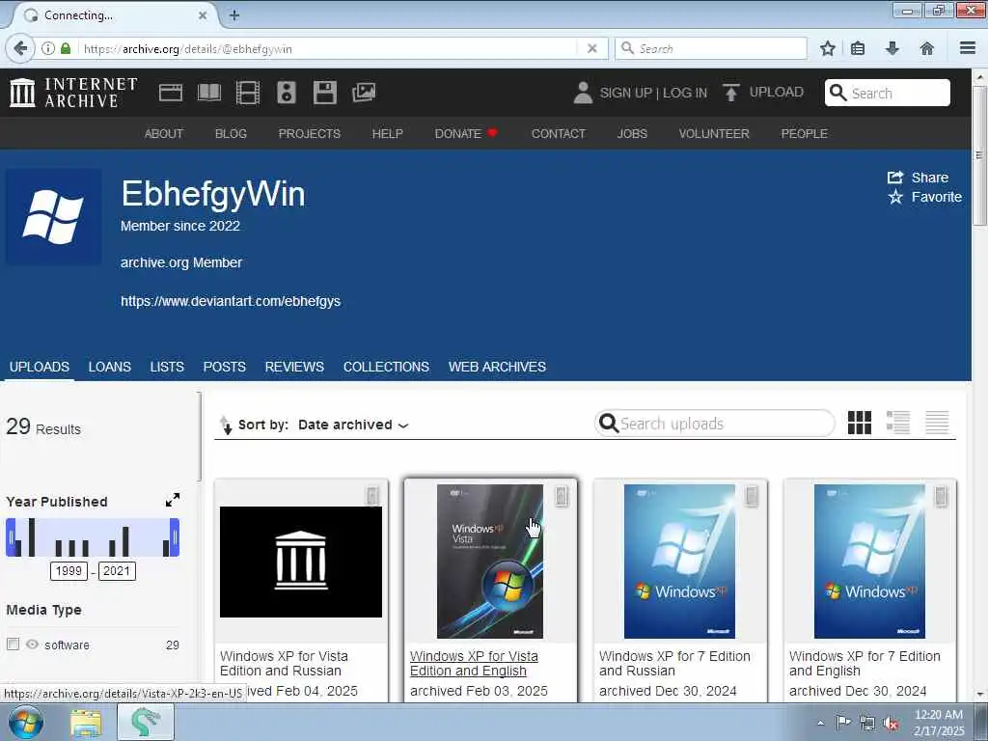The height and width of the screenshot is (741, 988).
Task: Click the green padlock security icon
Action: click(x=66, y=48)
